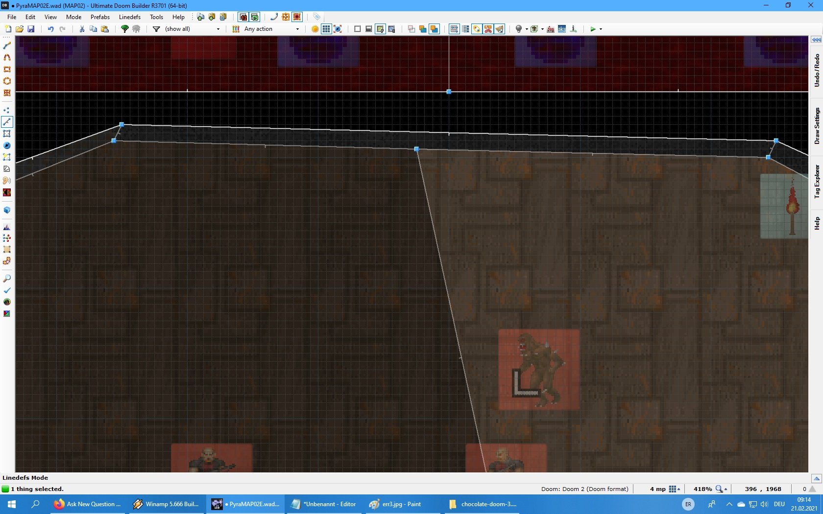Open the View menu
Screen dimensions: 823x514
point(50,17)
